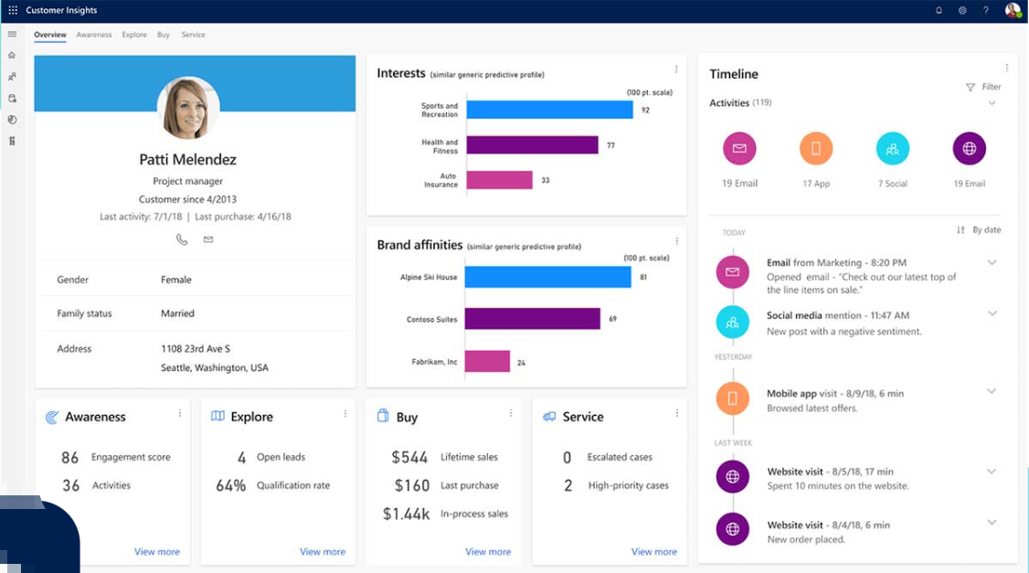The image size is (1029, 573).
Task: Switch to the Awareness tab
Action: [94, 35]
